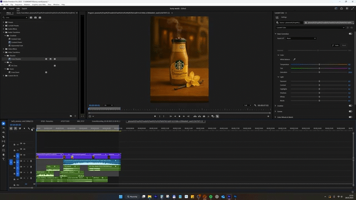356x200 pixels.
Task: Click the 32-bit Color effects filter icon
Action: click(x=36, y=17)
